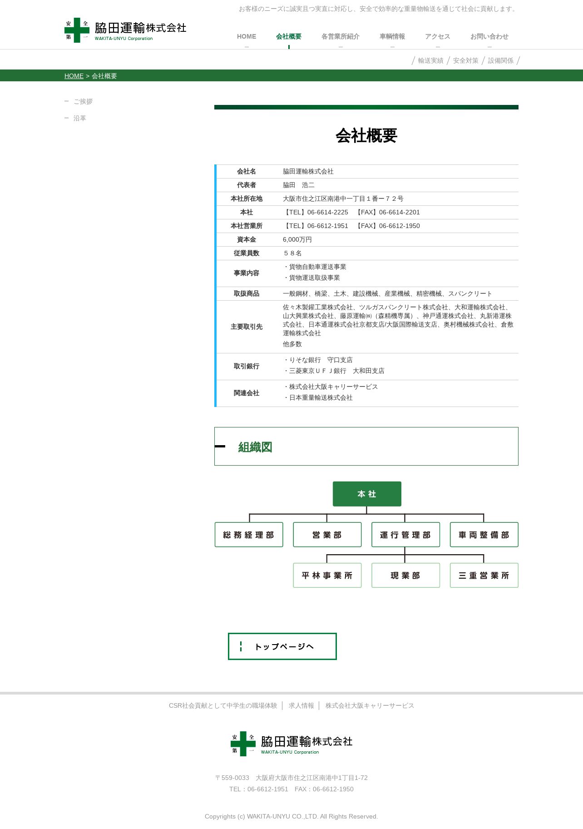
Task: Click the company name value 脇田運輸株式会社 in table
Action: click(x=308, y=171)
